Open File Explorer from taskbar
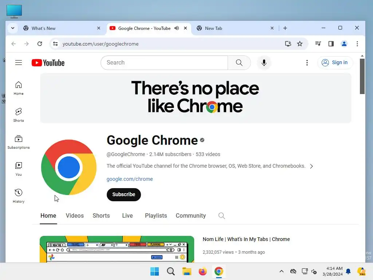The height and width of the screenshot is (280, 373). pyautogui.click(x=187, y=271)
